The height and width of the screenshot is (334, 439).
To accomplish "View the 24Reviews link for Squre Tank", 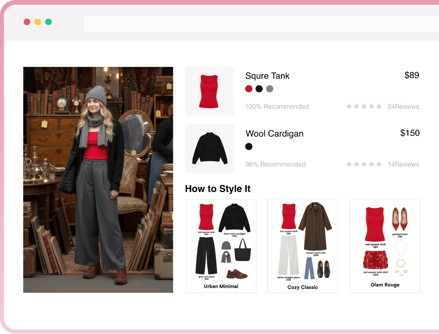I will click(403, 107).
